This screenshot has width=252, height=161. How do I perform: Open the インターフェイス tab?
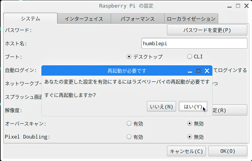point(84,19)
